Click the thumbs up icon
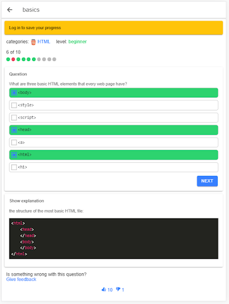 pyautogui.click(x=104, y=290)
